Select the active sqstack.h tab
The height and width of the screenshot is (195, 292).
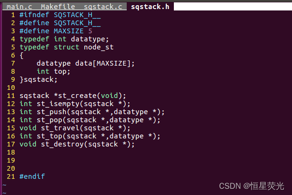150,7
